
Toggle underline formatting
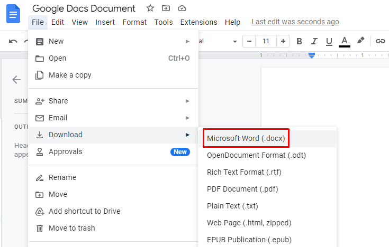329,42
